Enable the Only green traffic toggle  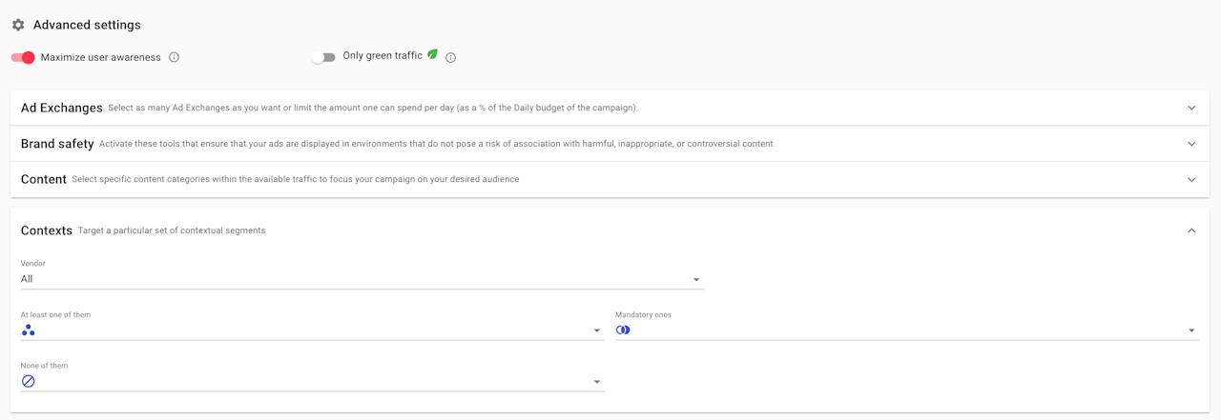pyautogui.click(x=323, y=57)
